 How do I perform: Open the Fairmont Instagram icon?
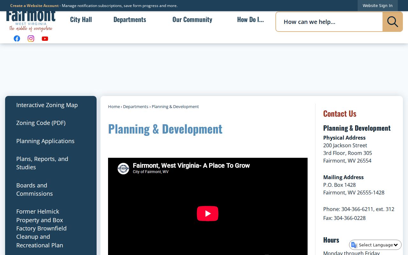31,39
